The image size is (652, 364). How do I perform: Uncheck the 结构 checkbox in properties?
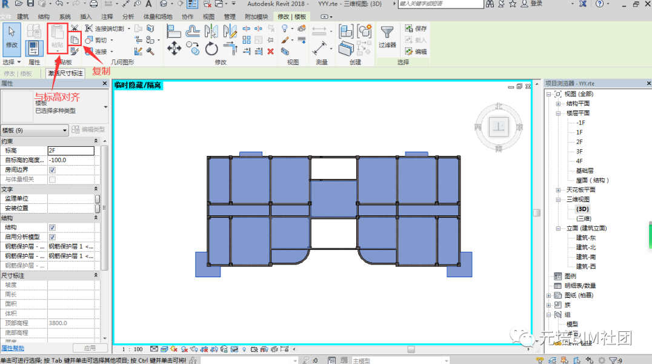pos(52,227)
